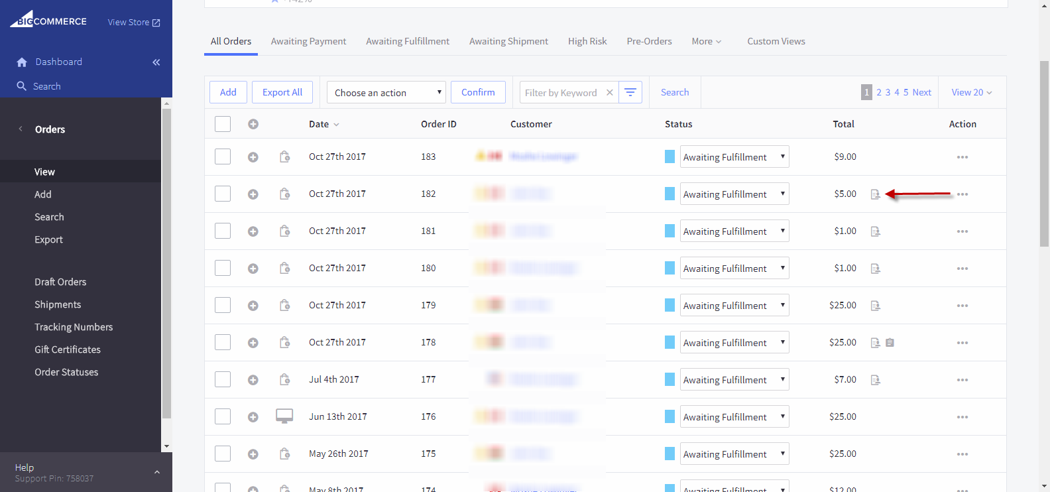
Task: Click the expand-all plus icon in header
Action: click(x=253, y=124)
